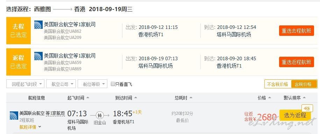This screenshot has height=134, width=320.
Task: Check the 只看直飞 checkbox
Action: [x=113, y=84]
